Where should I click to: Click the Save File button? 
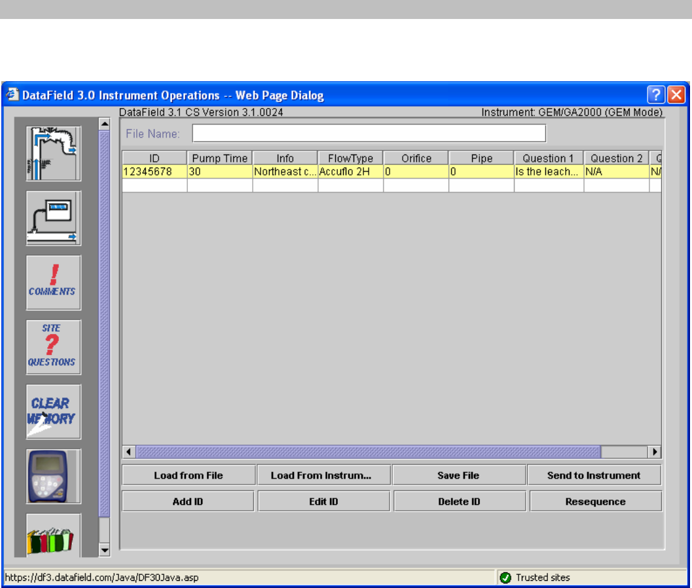click(x=458, y=475)
